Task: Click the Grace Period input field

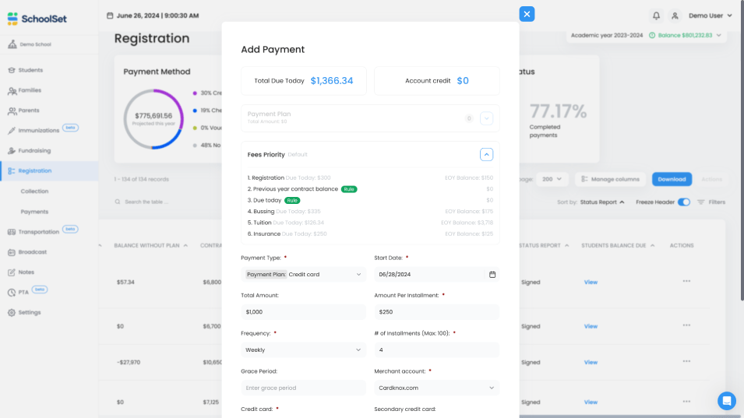Action: click(x=303, y=388)
